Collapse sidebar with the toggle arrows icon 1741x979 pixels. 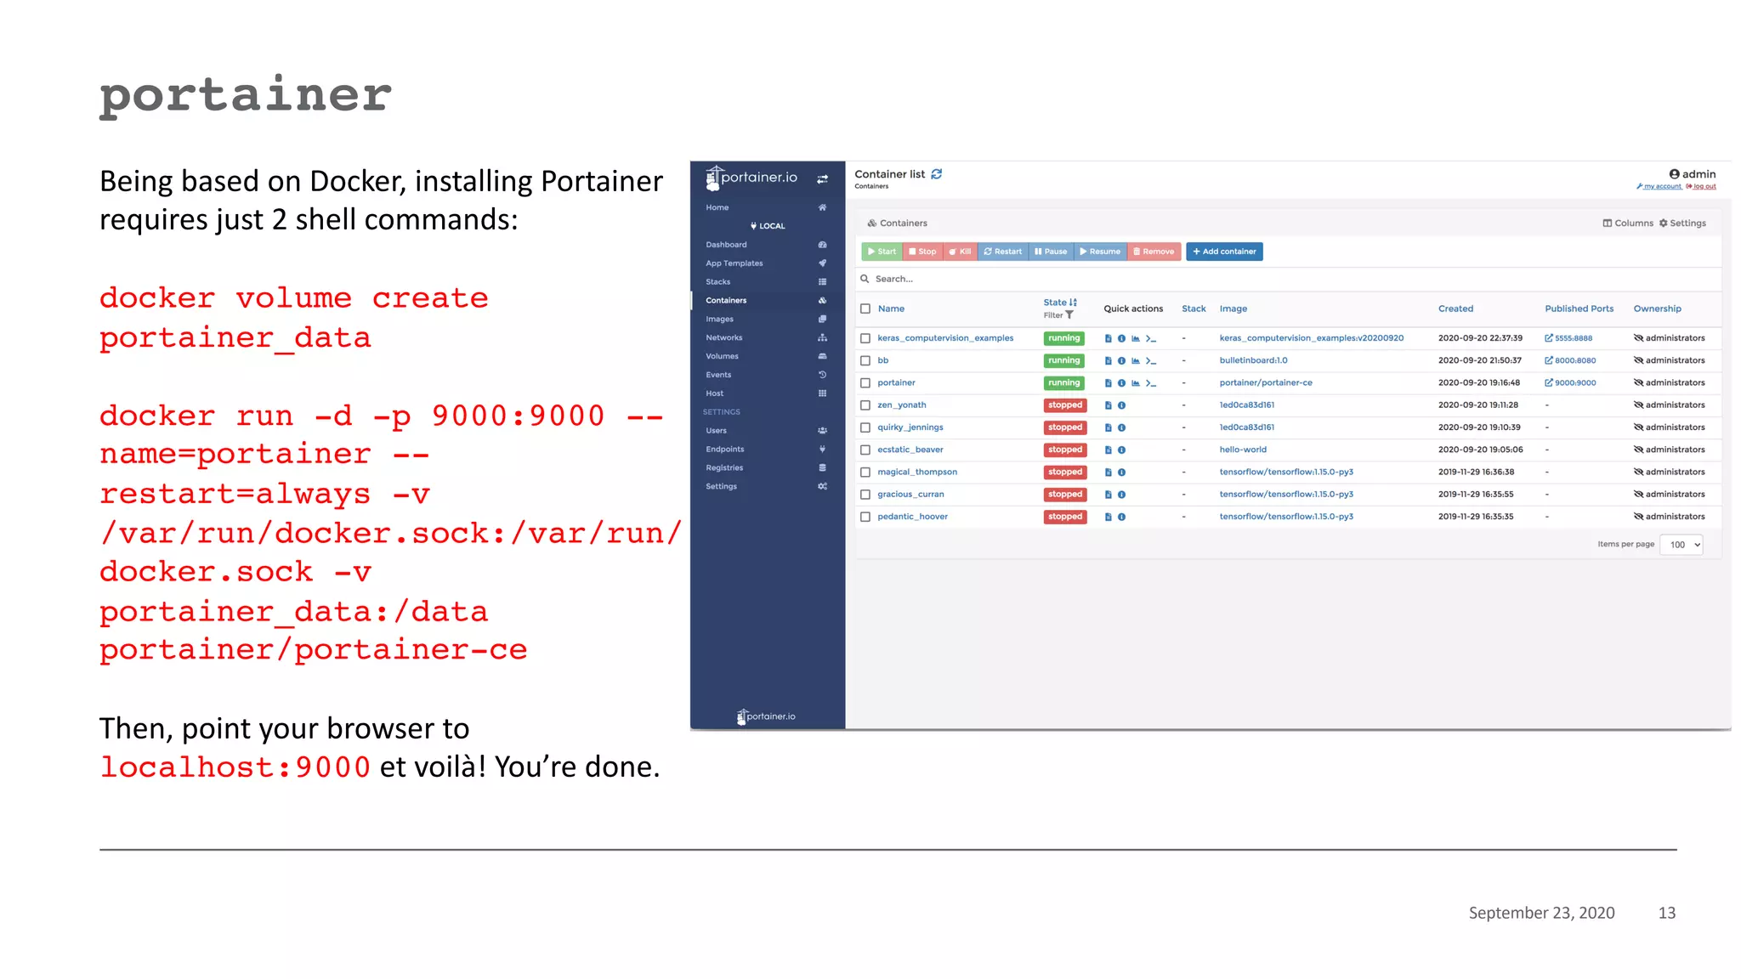click(x=822, y=179)
